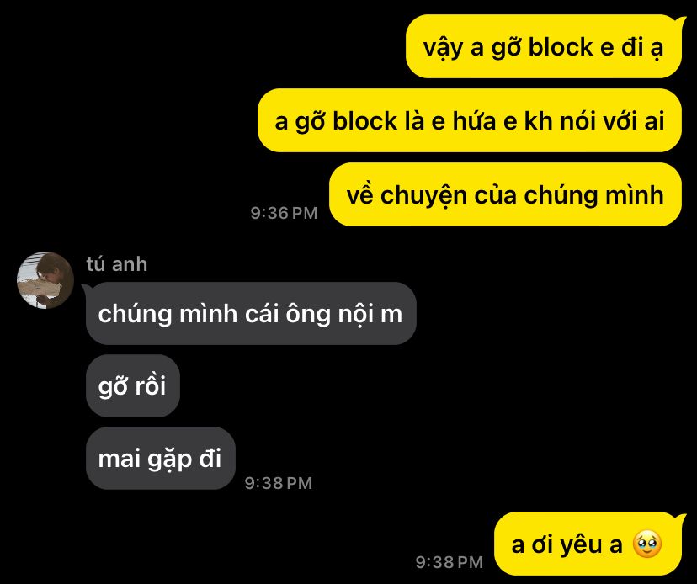Tap the "mai gặp đi" message bubble
The image size is (697, 584).
click(x=160, y=459)
